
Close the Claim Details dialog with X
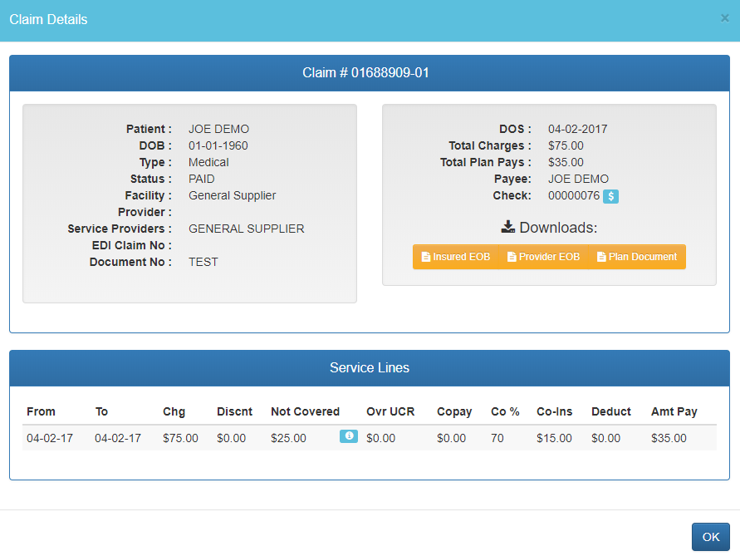pos(724,18)
